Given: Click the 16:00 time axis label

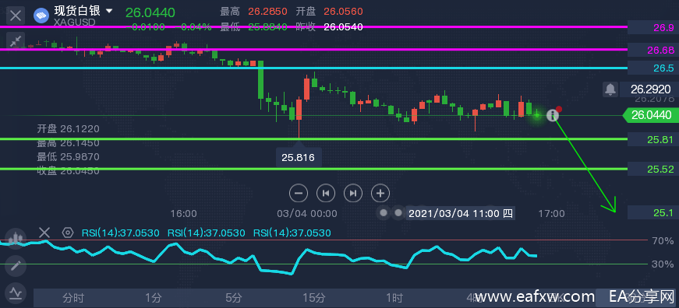Looking at the screenshot, I should (184, 213).
